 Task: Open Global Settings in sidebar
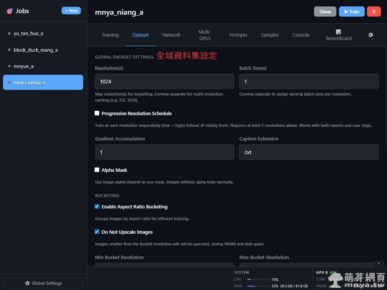click(43, 283)
